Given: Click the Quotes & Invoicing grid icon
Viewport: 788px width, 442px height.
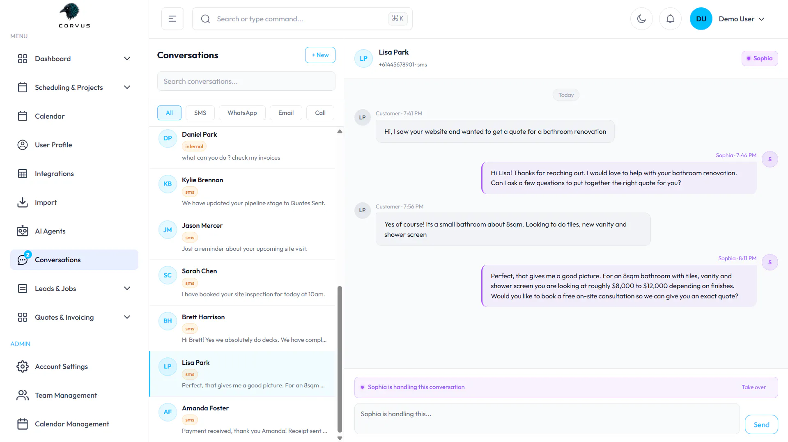Looking at the screenshot, I should pyautogui.click(x=23, y=317).
